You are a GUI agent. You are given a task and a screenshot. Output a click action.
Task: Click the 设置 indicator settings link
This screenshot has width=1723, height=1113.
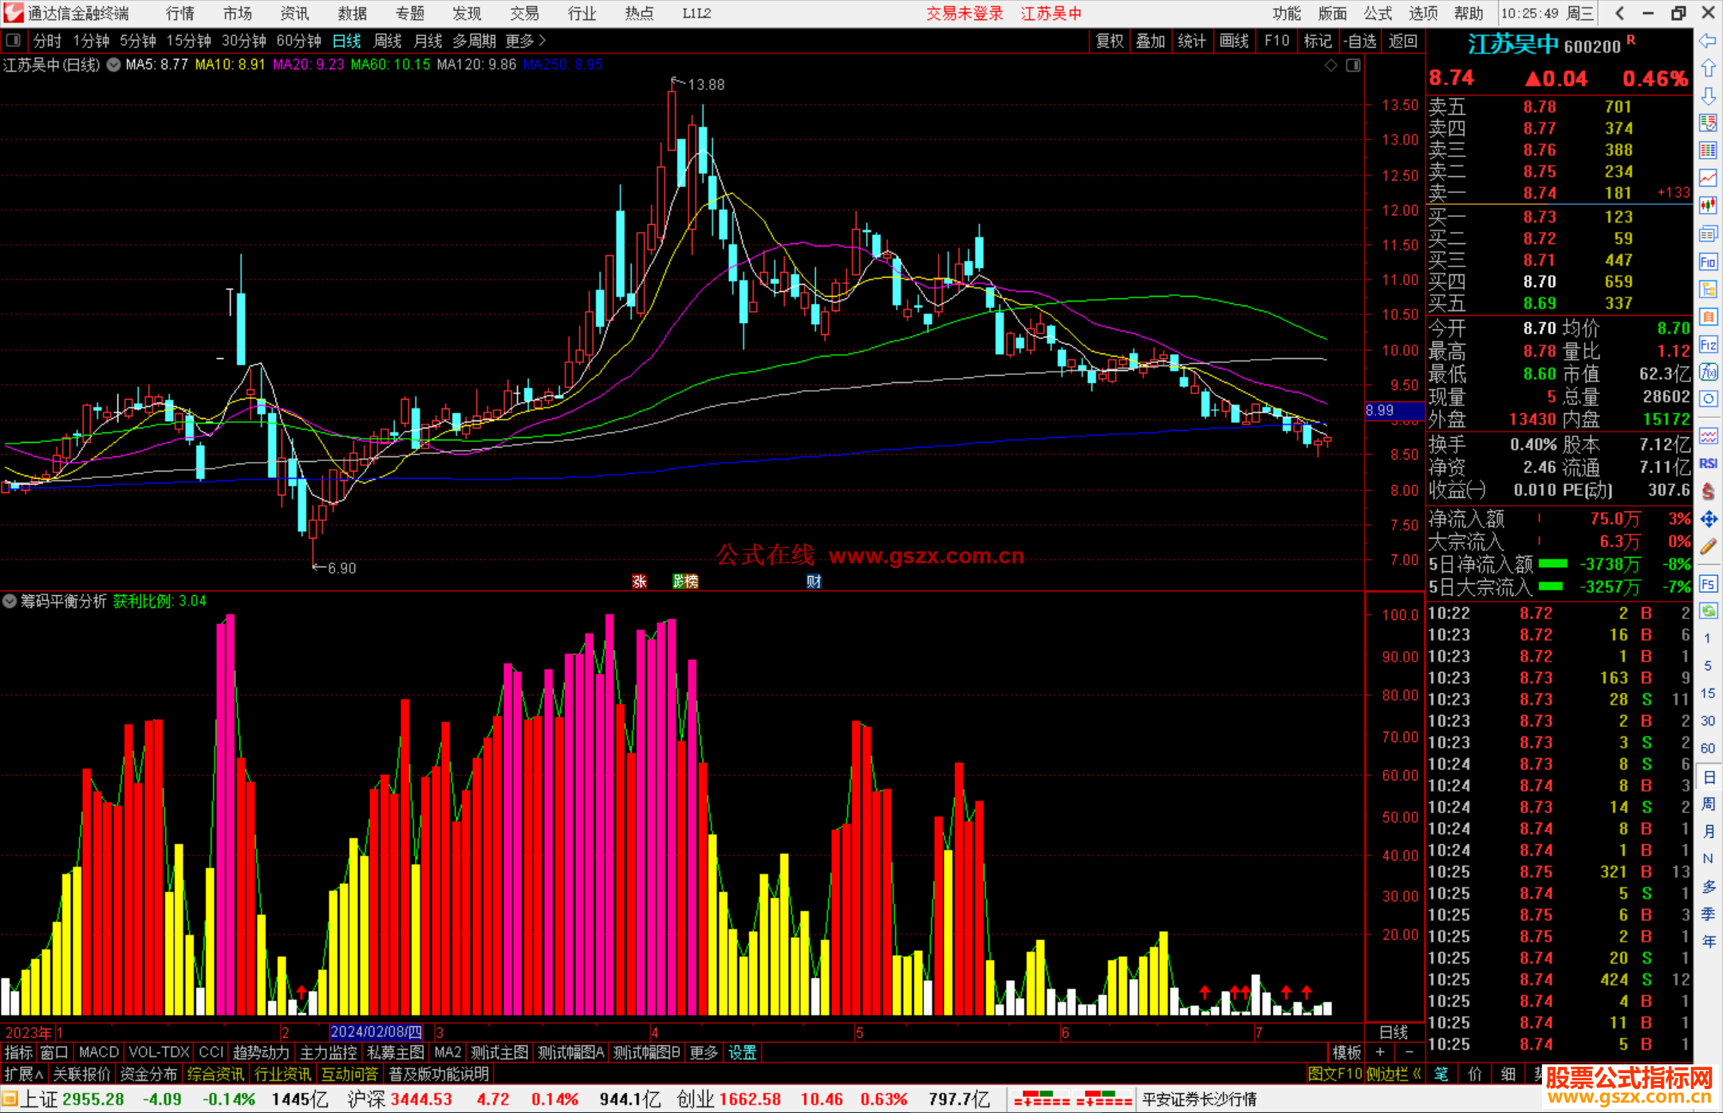pos(742,1052)
